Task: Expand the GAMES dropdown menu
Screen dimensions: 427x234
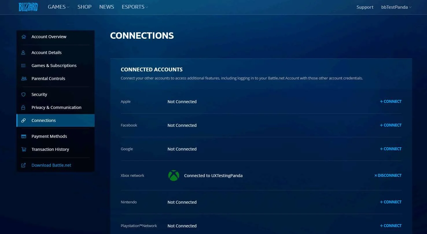Action: pyautogui.click(x=58, y=7)
